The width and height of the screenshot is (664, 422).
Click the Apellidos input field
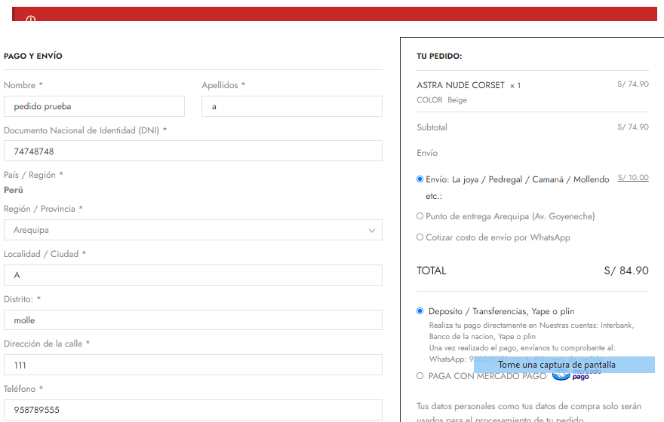pyautogui.click(x=292, y=106)
